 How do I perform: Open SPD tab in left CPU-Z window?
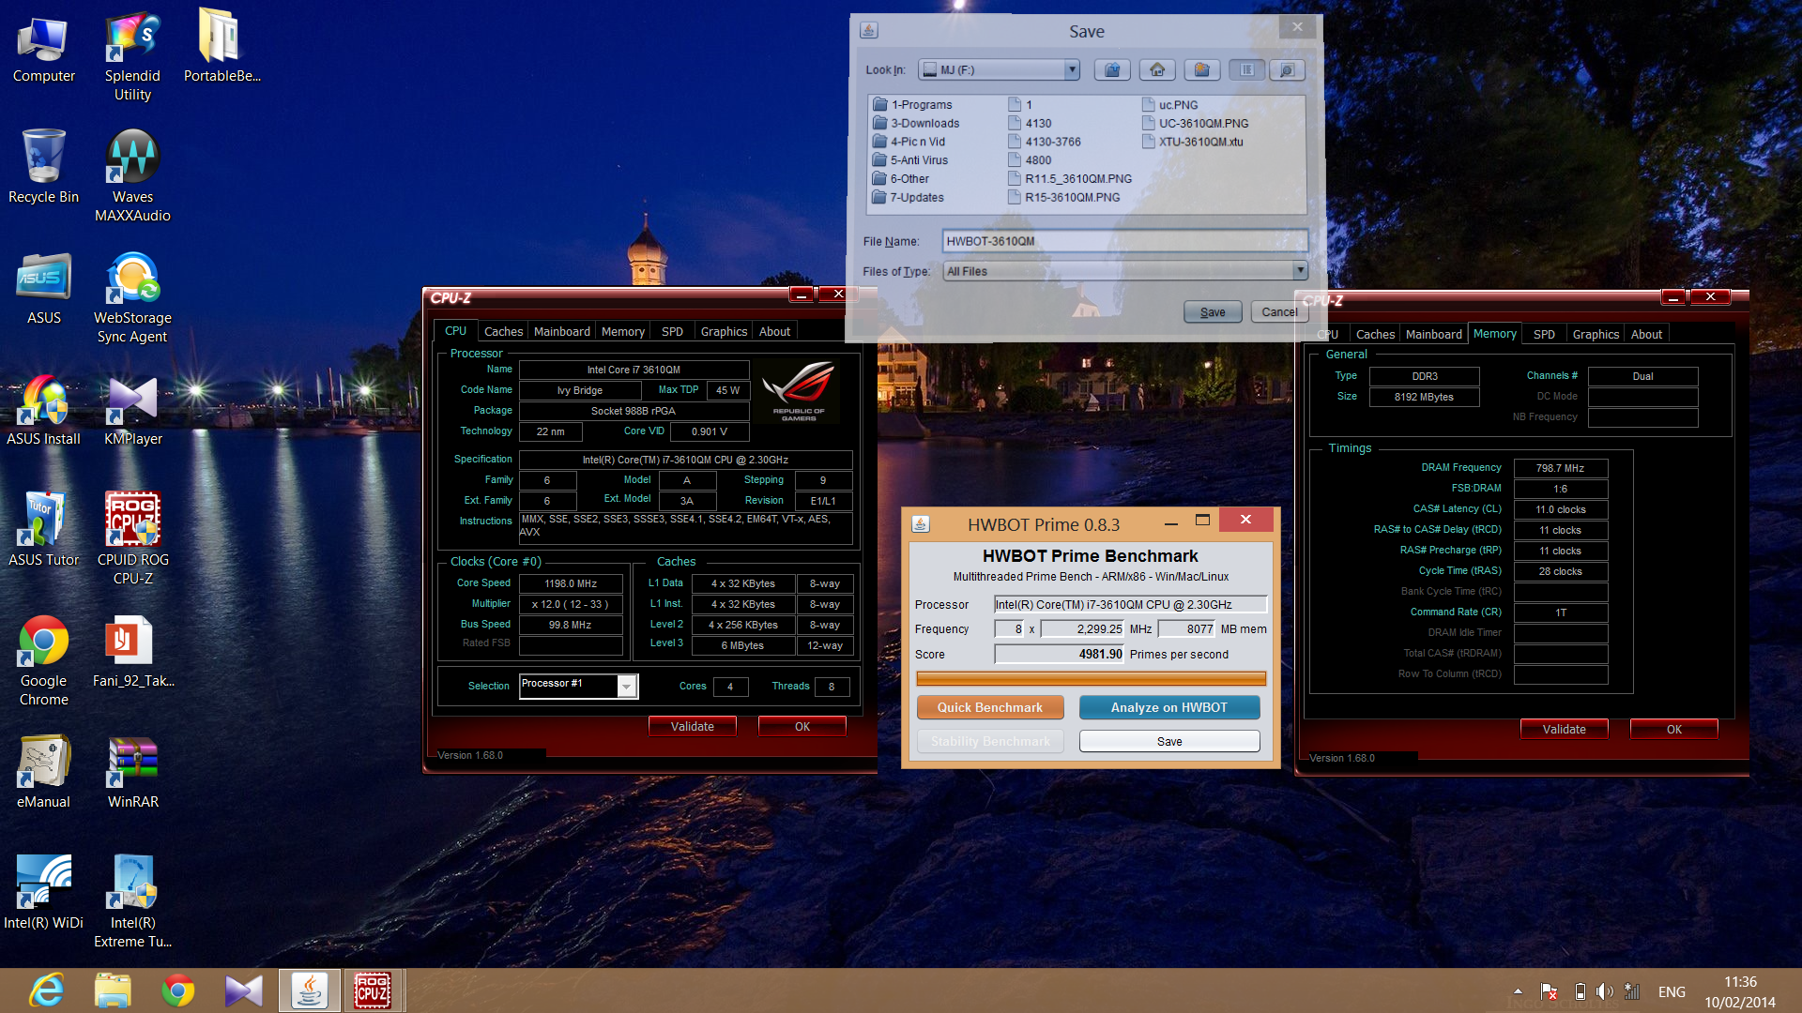pos(672,332)
